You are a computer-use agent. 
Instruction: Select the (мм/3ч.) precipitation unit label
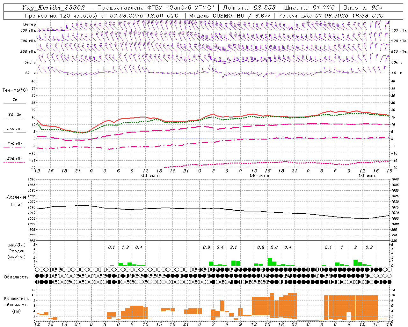click(x=17, y=245)
